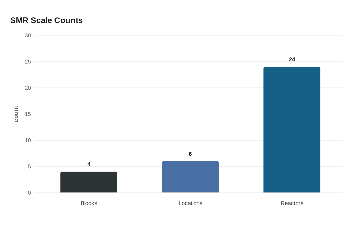Viewport: 358px width, 225px height.
Task: Click the y-axis tick label 30
Action: 28,36
